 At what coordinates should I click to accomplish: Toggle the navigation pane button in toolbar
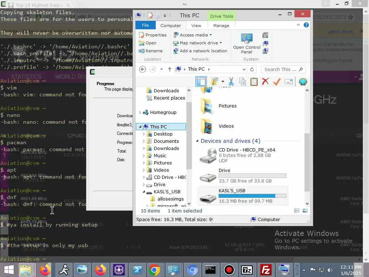click(201, 82)
